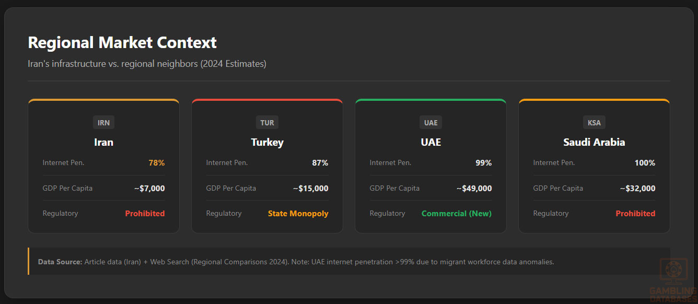Click the UAE country code badge
The width and height of the screenshot is (698, 304).
[x=431, y=123]
